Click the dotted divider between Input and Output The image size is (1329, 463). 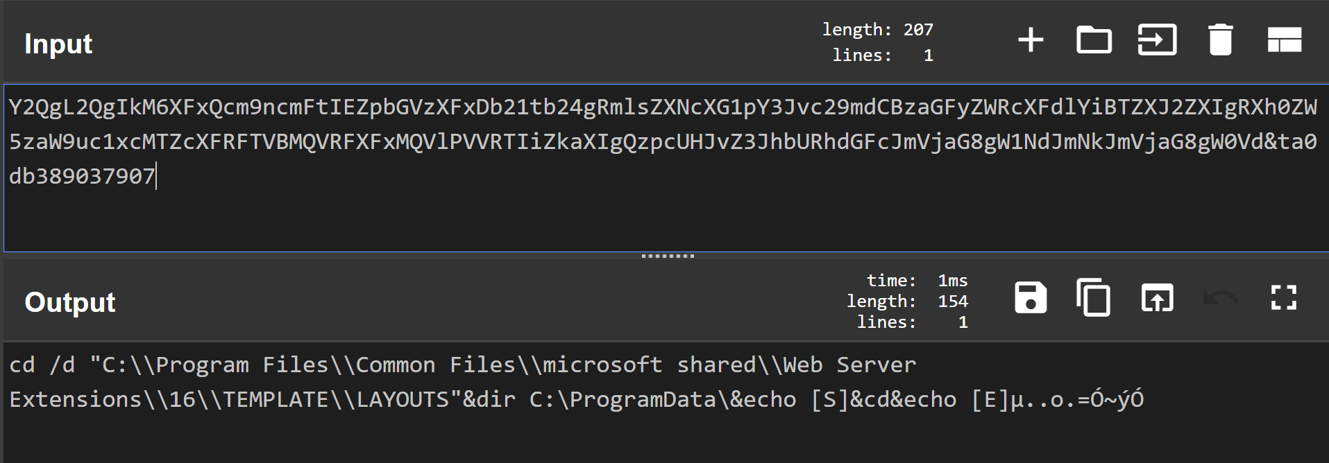pyautogui.click(x=667, y=256)
